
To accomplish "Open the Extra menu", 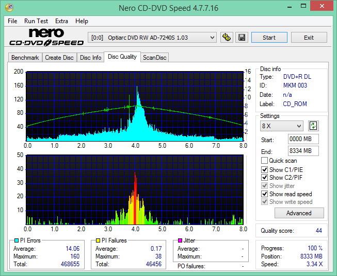I will [x=61, y=21].
